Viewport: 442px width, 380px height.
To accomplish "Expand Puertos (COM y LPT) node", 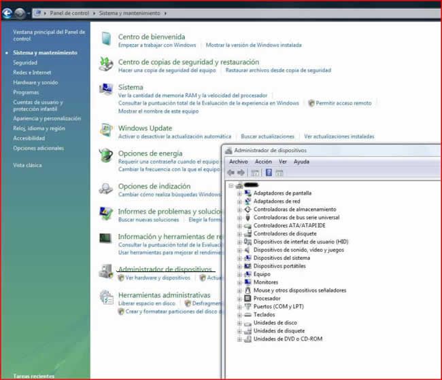I will [239, 307].
